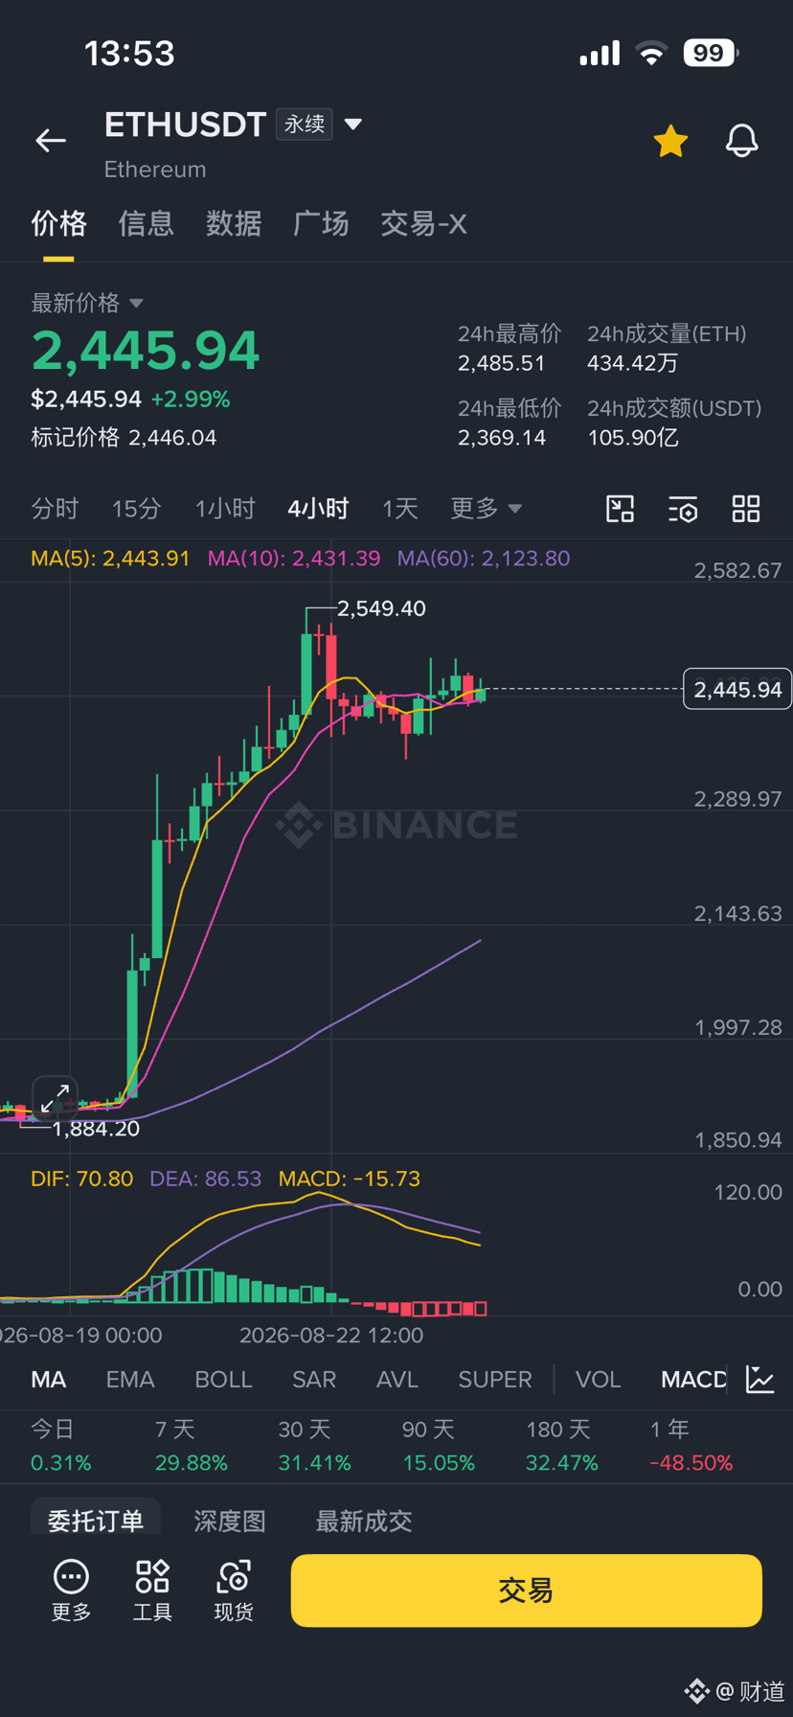This screenshot has width=793, height=1717.
Task: Switch to the 深度图 tab
Action: [230, 1521]
